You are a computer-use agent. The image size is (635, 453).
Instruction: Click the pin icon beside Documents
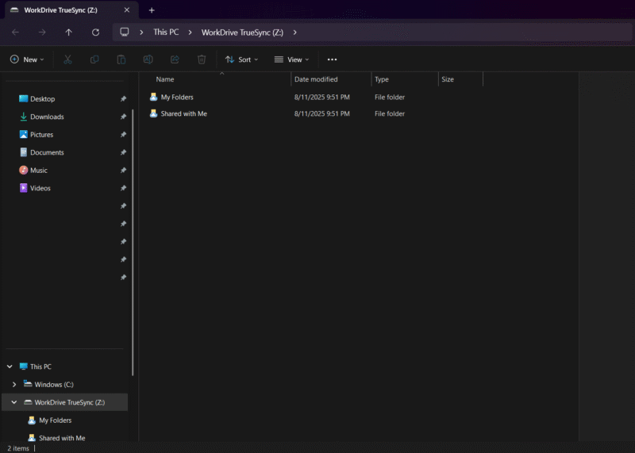point(123,152)
